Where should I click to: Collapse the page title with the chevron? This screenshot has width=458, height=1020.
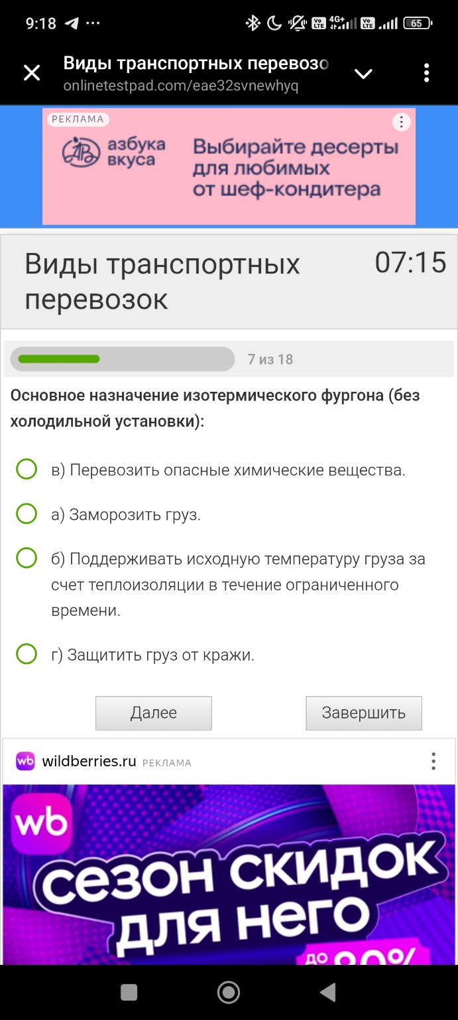click(x=363, y=73)
